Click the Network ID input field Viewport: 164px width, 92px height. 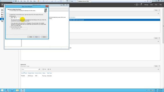[16, 18]
